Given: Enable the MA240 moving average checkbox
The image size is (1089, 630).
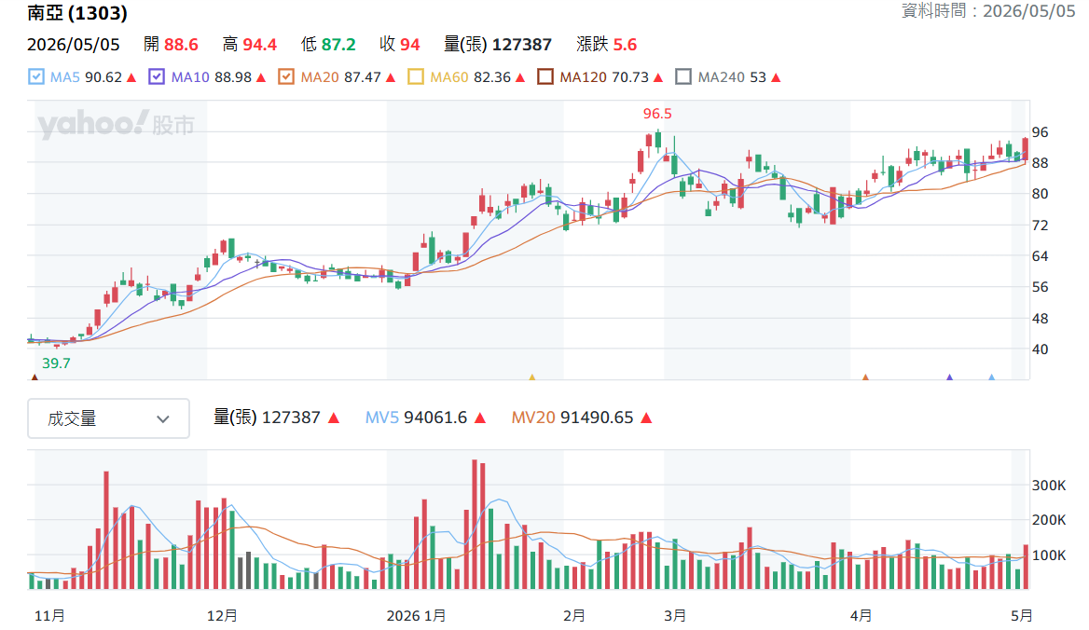Looking at the screenshot, I should pyautogui.click(x=683, y=77).
